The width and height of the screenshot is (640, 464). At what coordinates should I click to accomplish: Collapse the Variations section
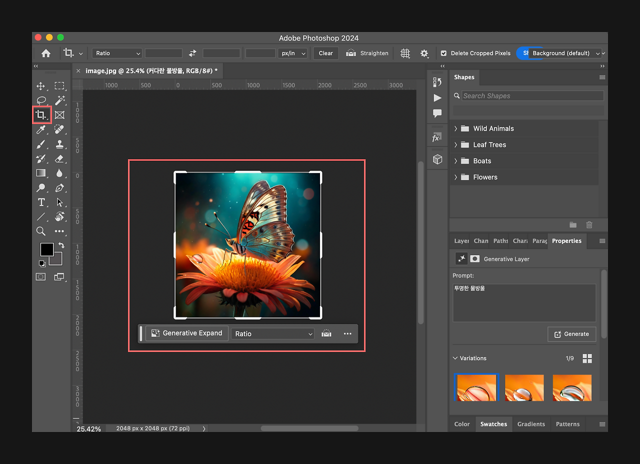click(x=455, y=358)
